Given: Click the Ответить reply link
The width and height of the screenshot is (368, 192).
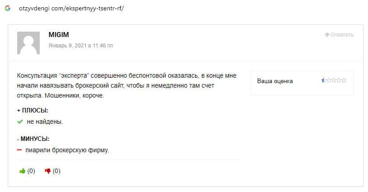Looking at the screenshot, I should click(x=342, y=35).
